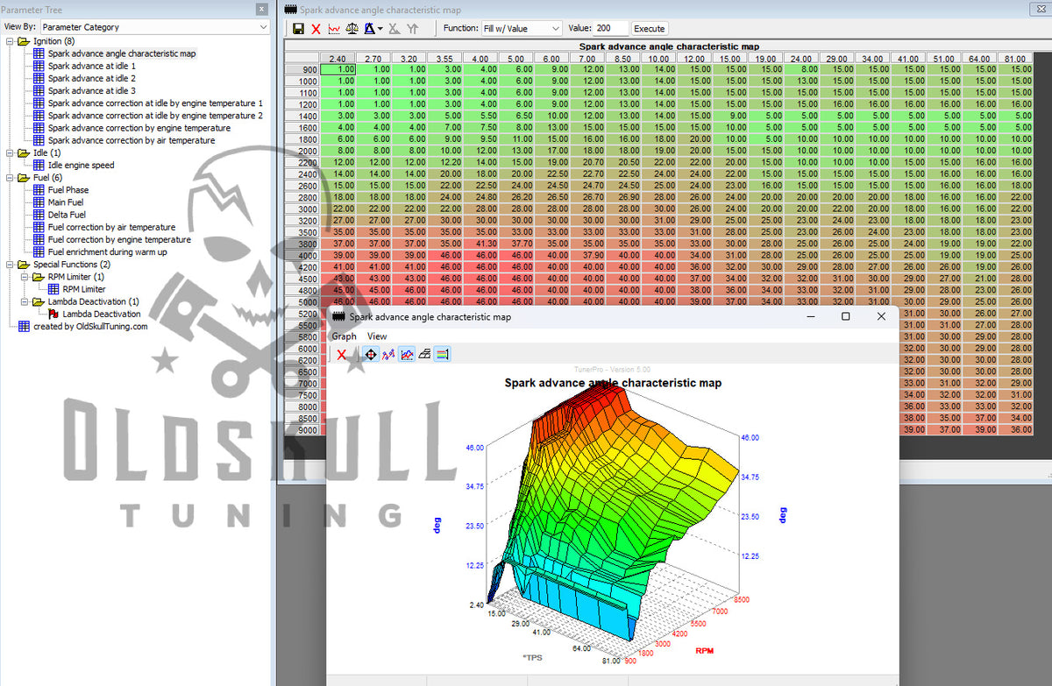Close the Parameter Tree panel with its X button
This screenshot has width=1052, height=686.
point(261,9)
